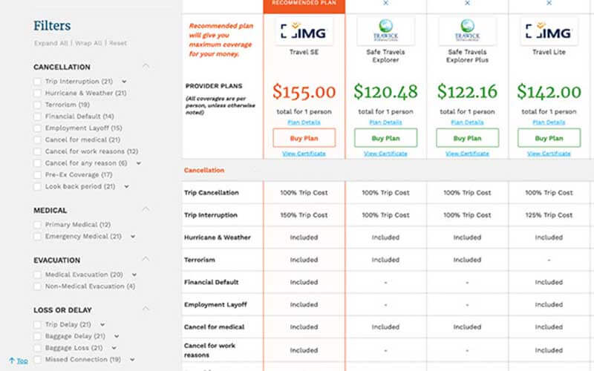Open Plan Details for Safe Travels Explorer

(385, 122)
